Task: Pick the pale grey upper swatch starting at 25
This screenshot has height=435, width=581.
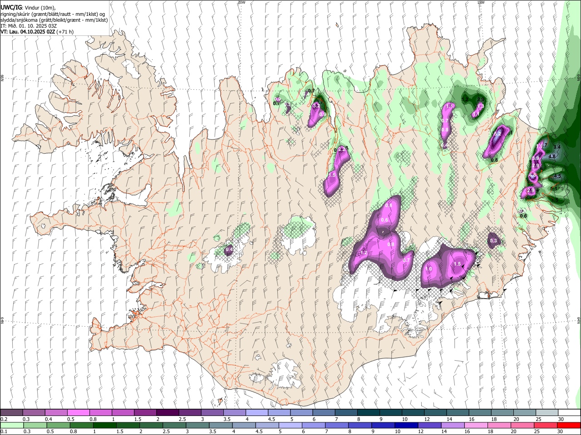Action: pyautogui.click(x=547, y=412)
